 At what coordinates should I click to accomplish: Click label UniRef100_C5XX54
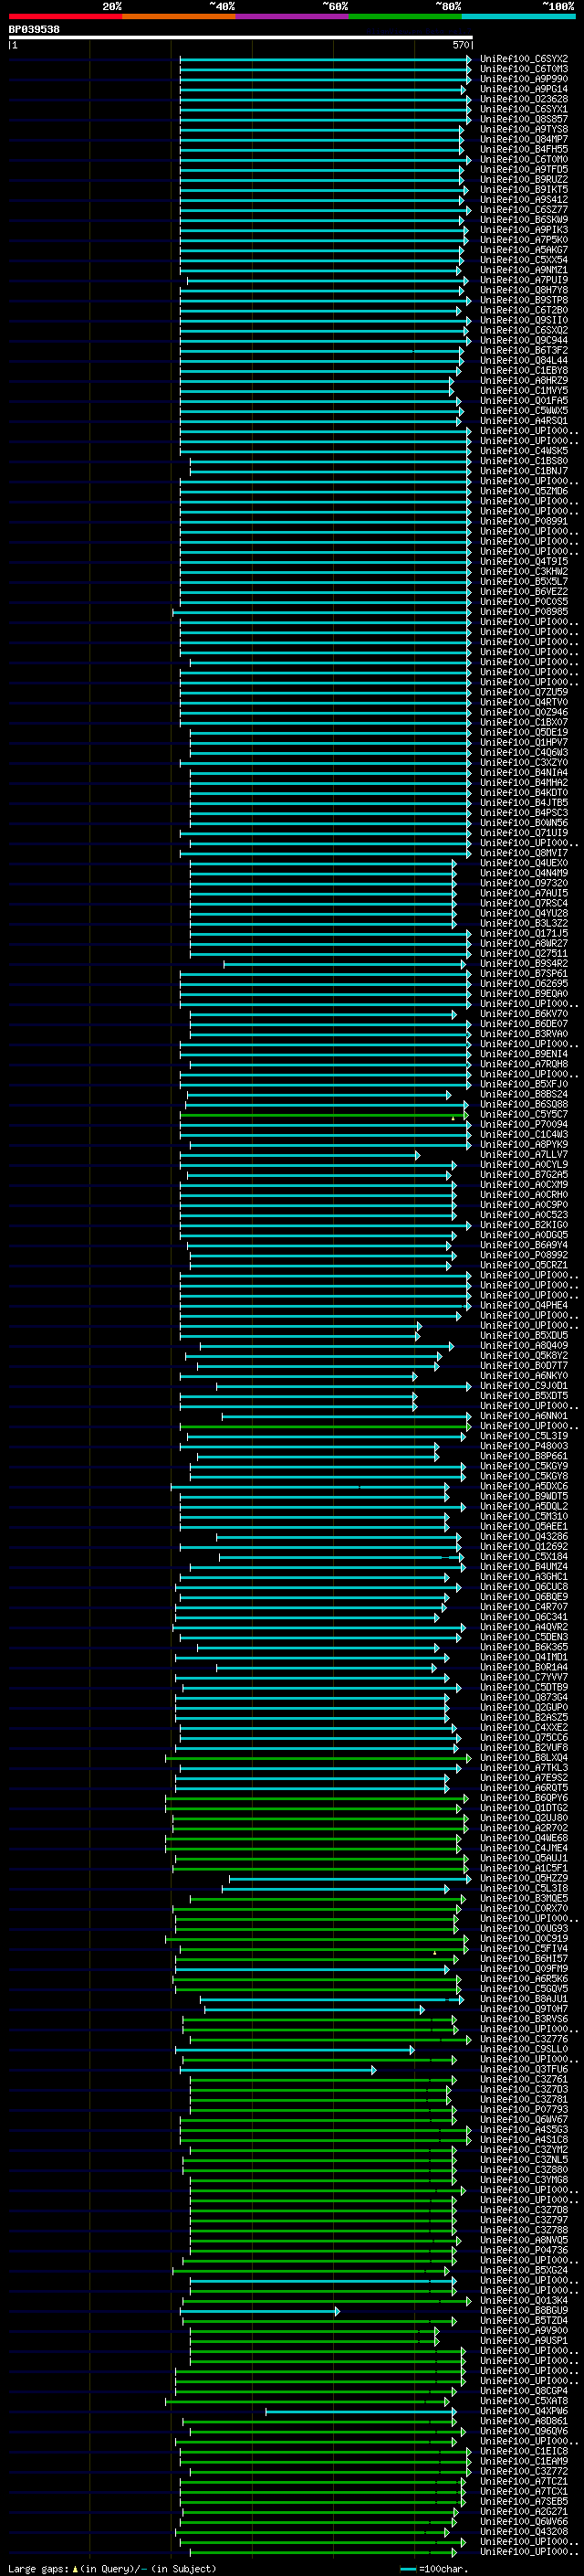tap(524, 260)
